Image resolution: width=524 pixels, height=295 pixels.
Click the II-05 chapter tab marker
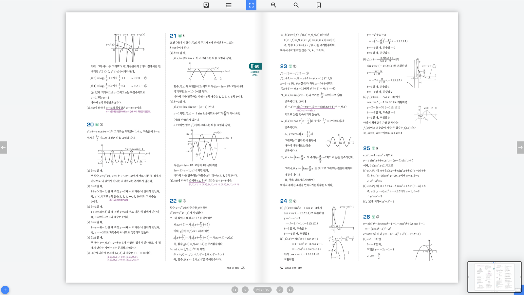point(255,67)
